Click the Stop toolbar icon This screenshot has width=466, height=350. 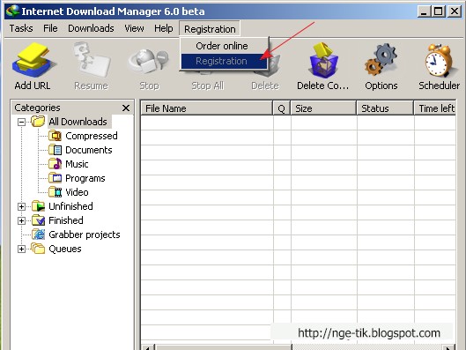(x=149, y=62)
